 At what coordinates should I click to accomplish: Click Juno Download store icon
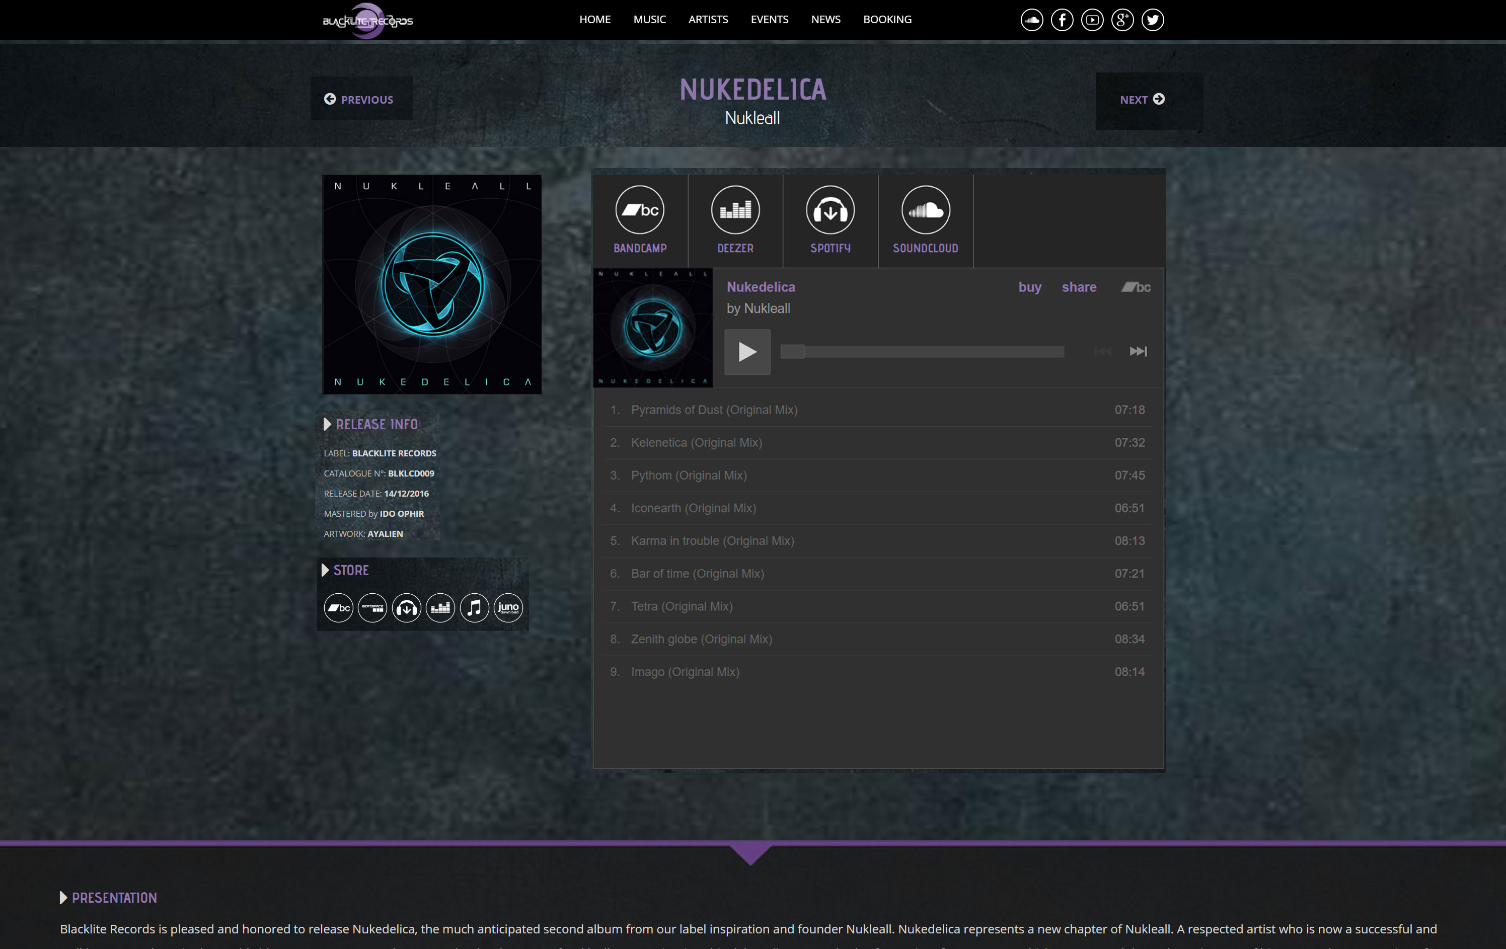pyautogui.click(x=508, y=608)
